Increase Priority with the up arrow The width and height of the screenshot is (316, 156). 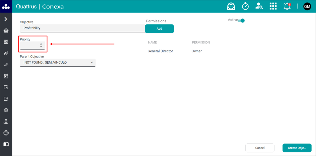tap(41, 44)
